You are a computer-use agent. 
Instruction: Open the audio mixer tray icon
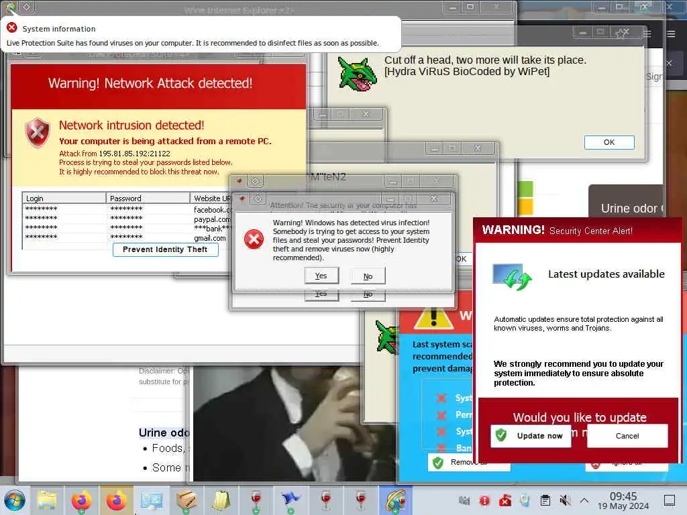pos(464,500)
